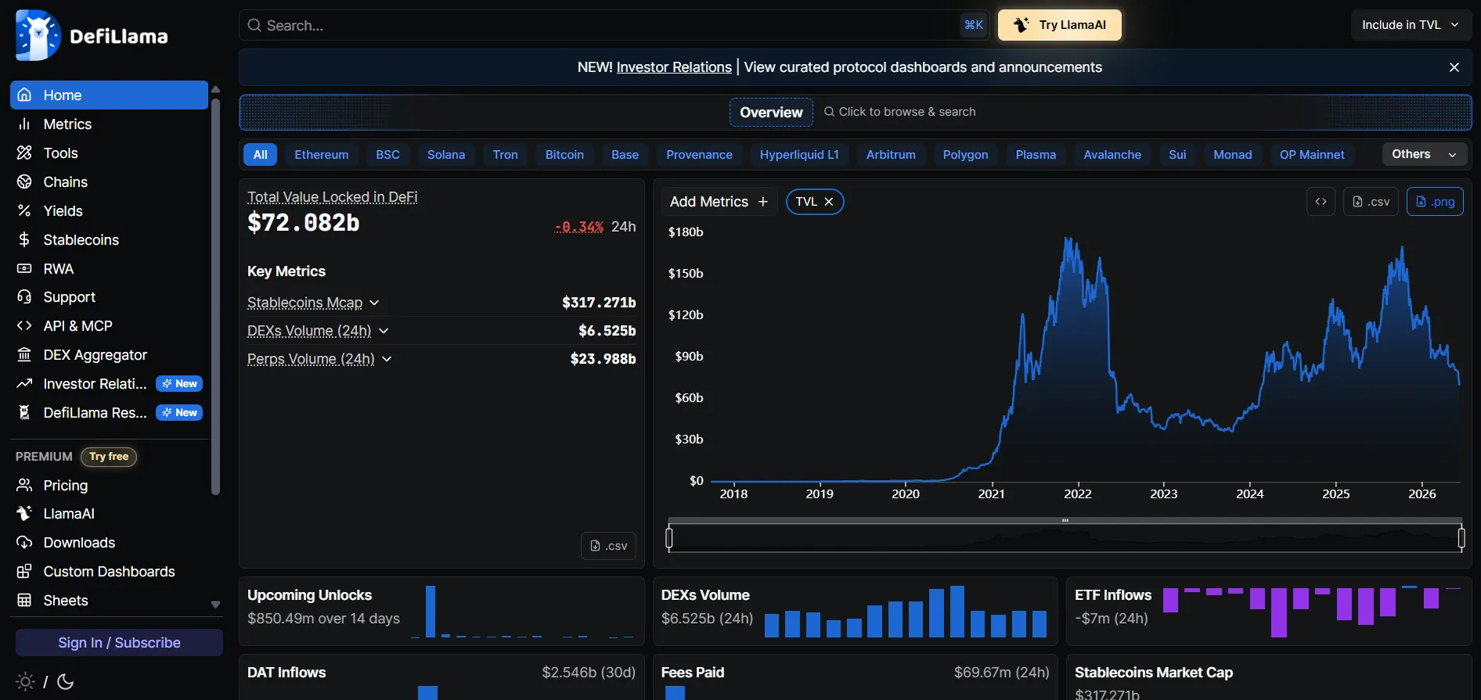Click Sign In / Subscribe button

pos(119,642)
